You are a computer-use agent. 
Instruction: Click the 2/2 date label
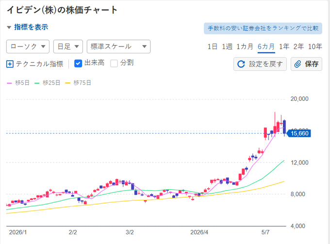coord(73,232)
